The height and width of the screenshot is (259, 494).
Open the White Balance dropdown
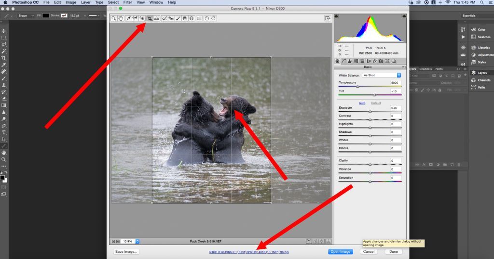click(382, 75)
